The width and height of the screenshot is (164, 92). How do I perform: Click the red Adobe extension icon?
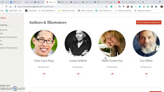coord(128,7)
